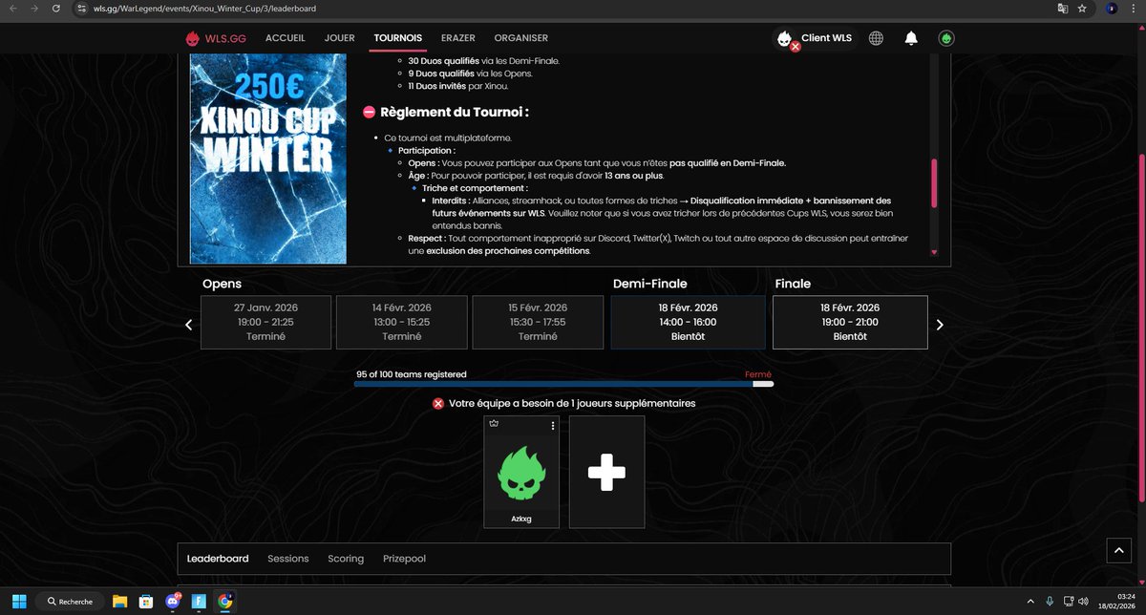
Task: Open File Explorer from the taskbar
Action: pos(120,601)
